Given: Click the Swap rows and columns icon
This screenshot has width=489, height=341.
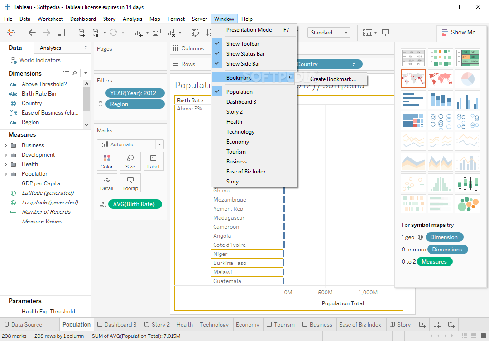Looking at the screenshot, I should click(x=196, y=33).
